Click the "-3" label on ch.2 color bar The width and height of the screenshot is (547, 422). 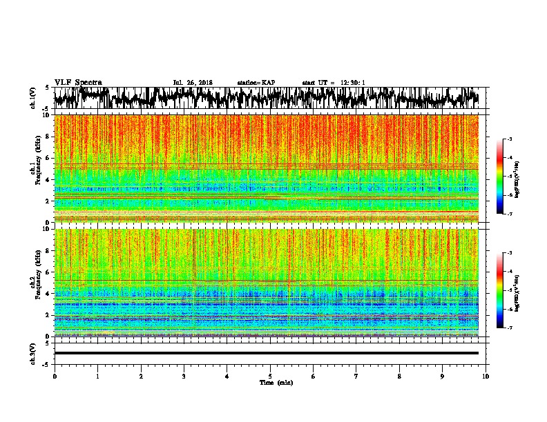tap(509, 252)
